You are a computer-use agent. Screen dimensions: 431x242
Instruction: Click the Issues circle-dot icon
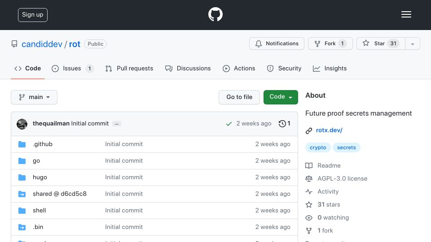point(55,69)
